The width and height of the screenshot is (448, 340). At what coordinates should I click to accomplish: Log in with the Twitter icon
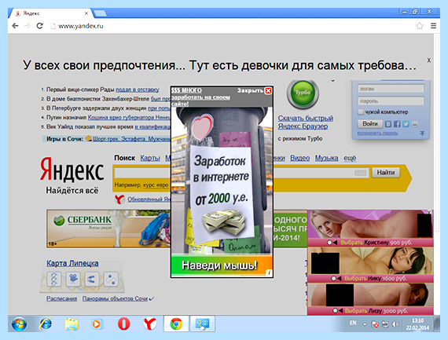(x=406, y=124)
